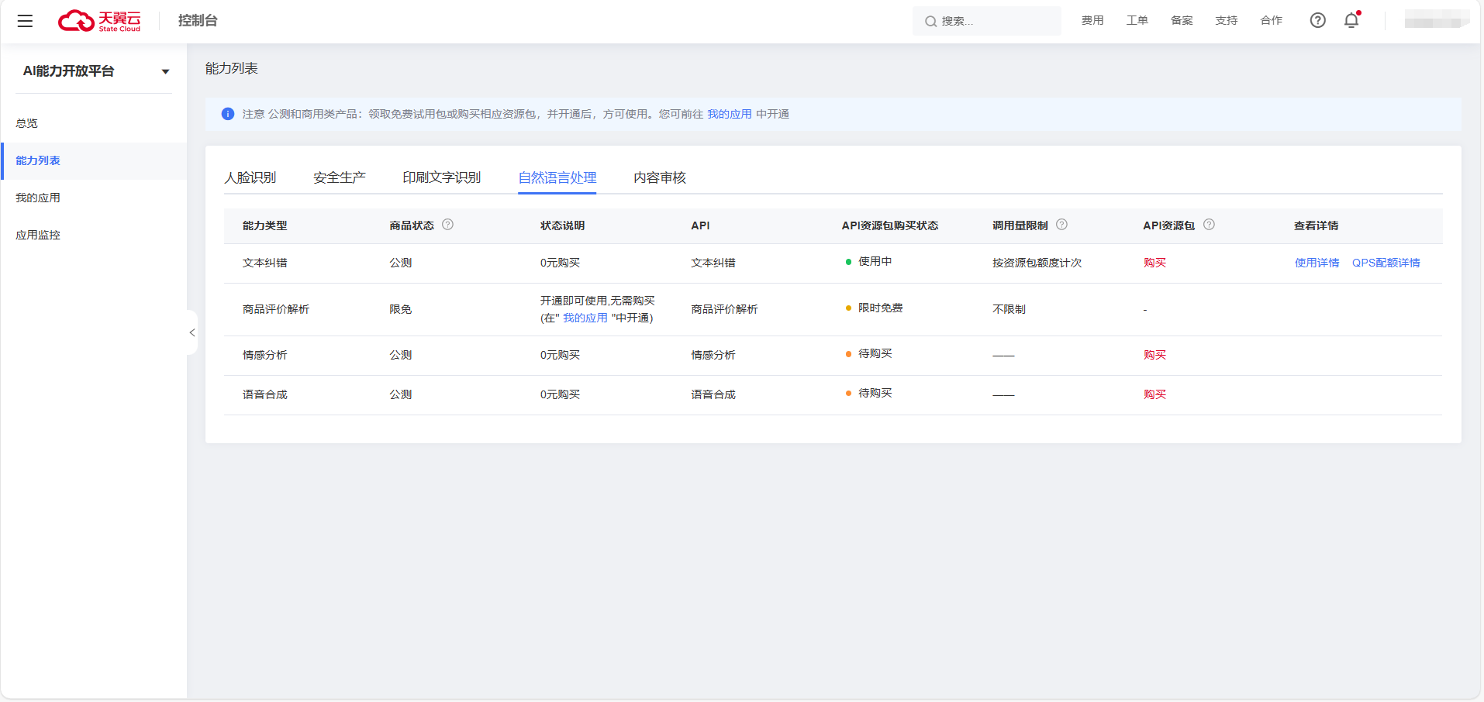Click the State Cloud logo

click(99, 21)
